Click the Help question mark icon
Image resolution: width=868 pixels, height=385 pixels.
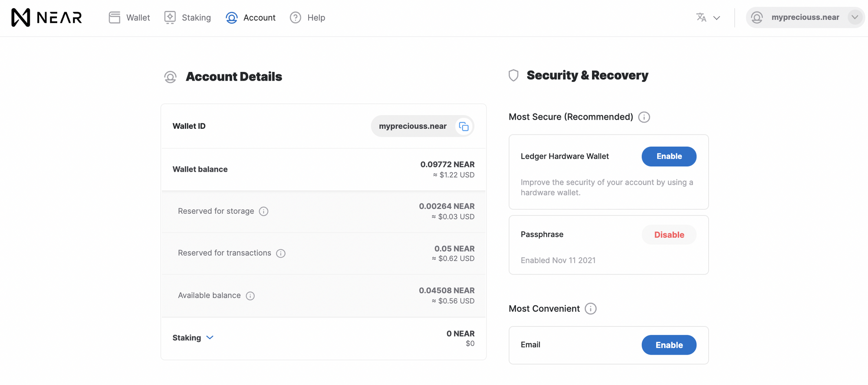[x=296, y=17]
